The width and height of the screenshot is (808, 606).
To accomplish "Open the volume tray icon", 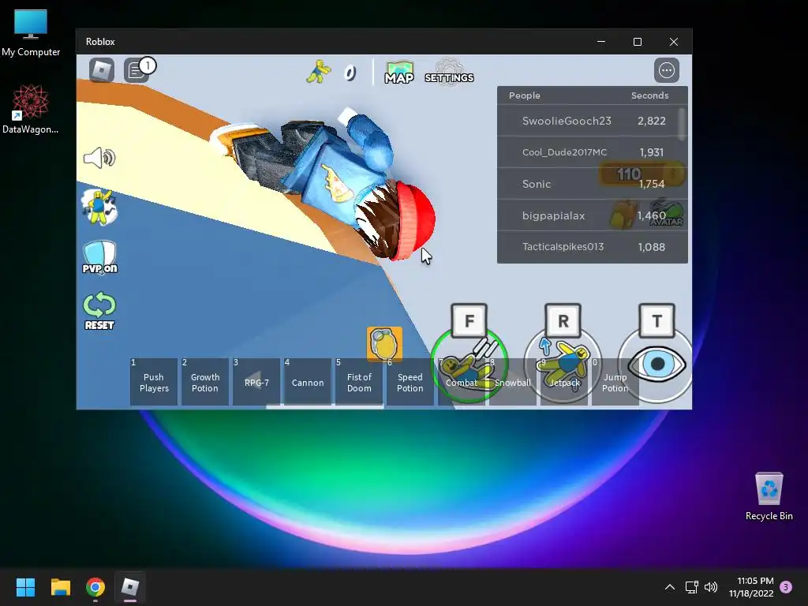I will [711, 587].
